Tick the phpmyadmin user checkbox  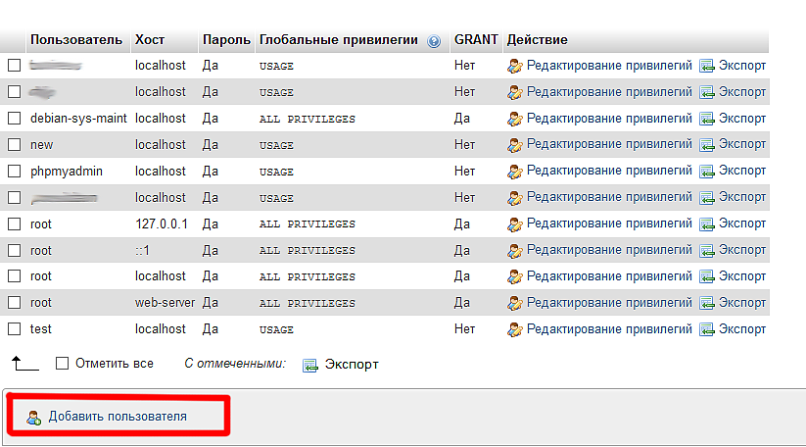coord(14,172)
